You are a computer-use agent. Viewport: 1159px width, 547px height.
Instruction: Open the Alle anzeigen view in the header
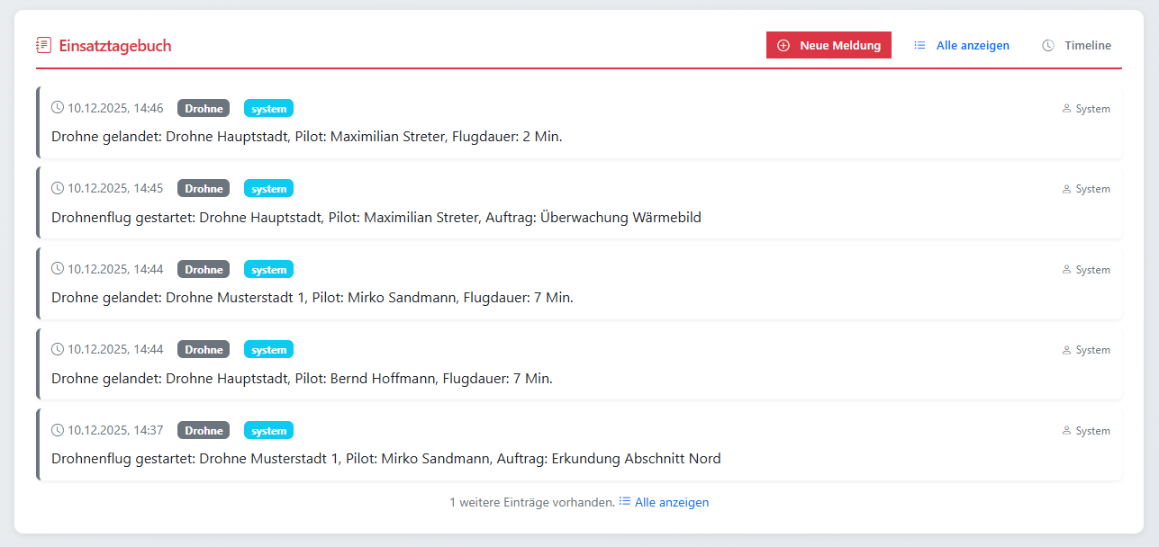tap(971, 44)
